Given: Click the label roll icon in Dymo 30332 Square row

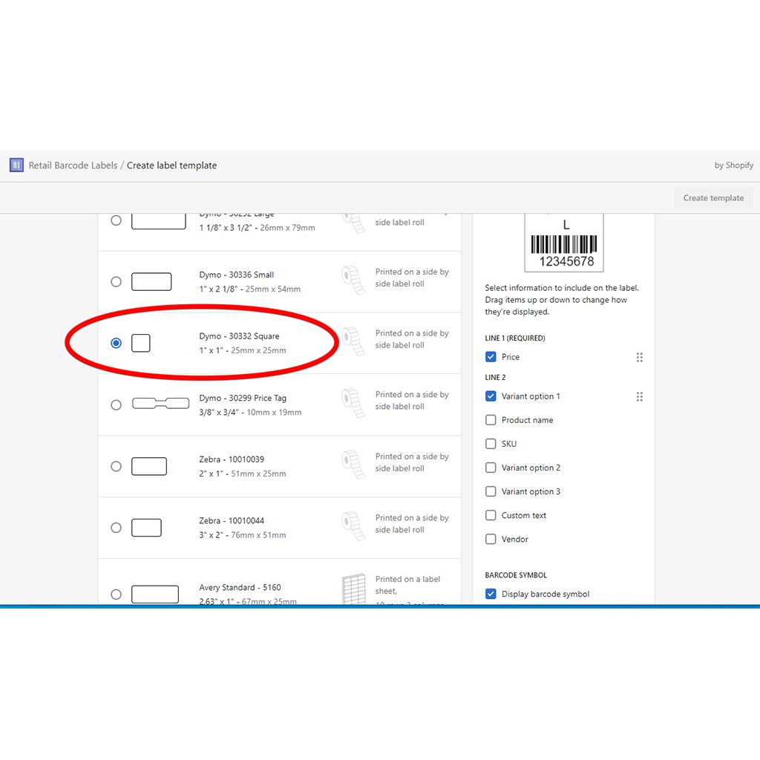Looking at the screenshot, I should 353,341.
